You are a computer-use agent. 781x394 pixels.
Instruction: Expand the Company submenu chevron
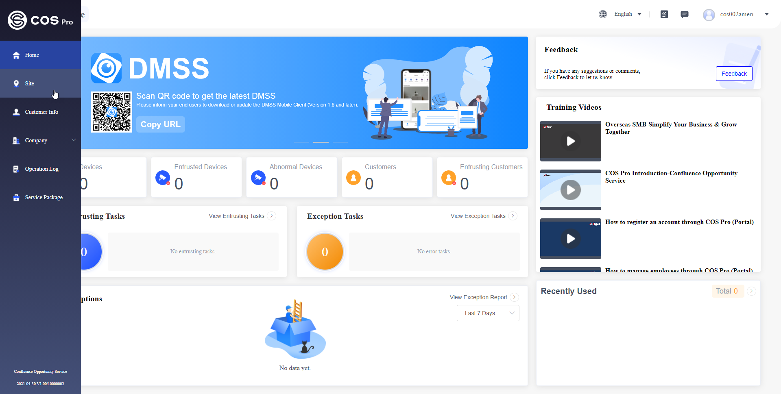[74, 140]
